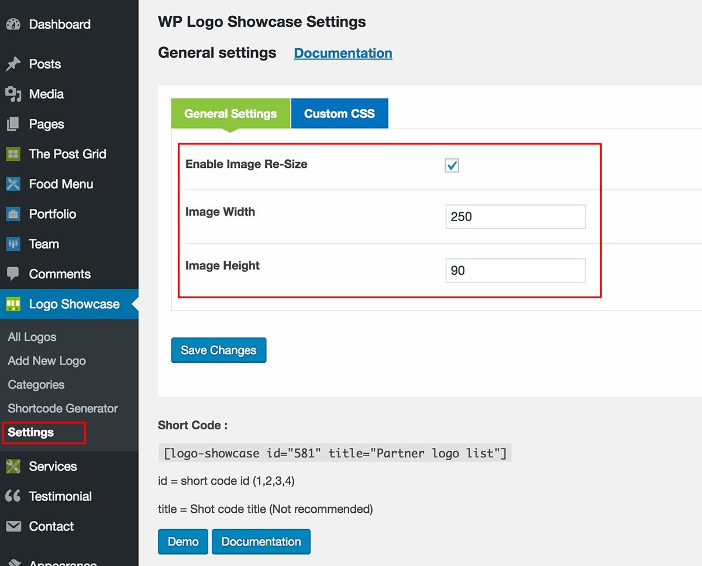Click The Post Grid icon

pos(13,154)
